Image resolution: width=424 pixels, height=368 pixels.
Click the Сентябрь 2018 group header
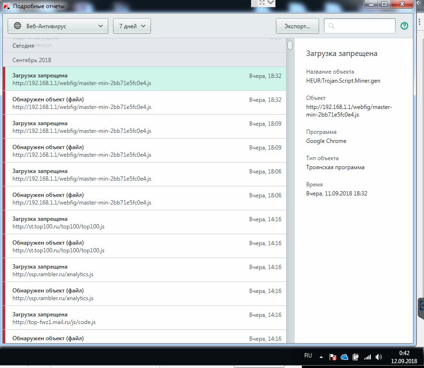coord(144,60)
